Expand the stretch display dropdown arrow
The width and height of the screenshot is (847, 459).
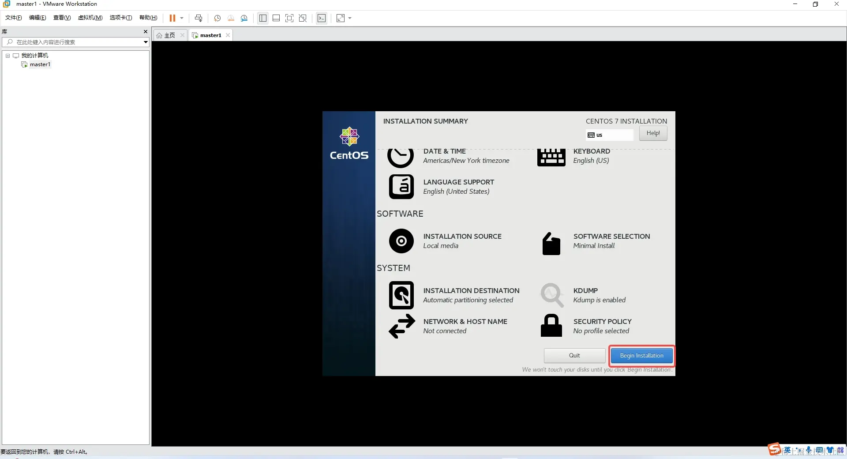[350, 18]
